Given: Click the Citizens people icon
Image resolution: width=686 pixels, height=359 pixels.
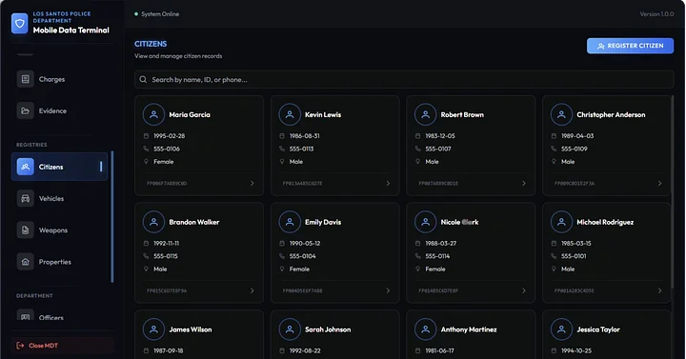Looking at the screenshot, I should click(26, 167).
